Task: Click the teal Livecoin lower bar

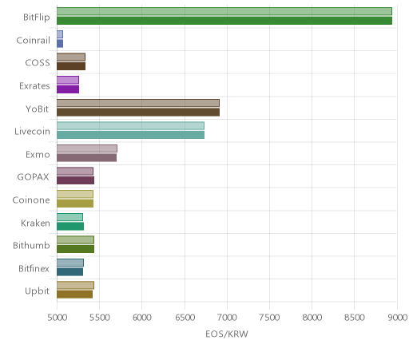Action: (130, 135)
